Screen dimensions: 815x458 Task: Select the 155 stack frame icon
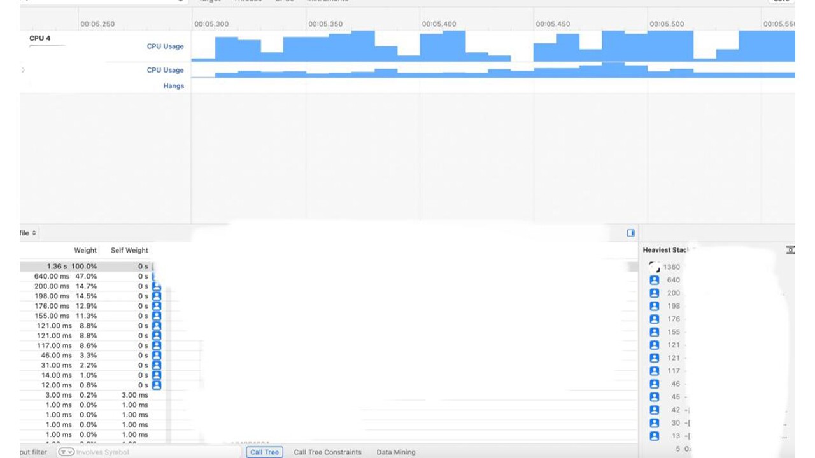[654, 332]
